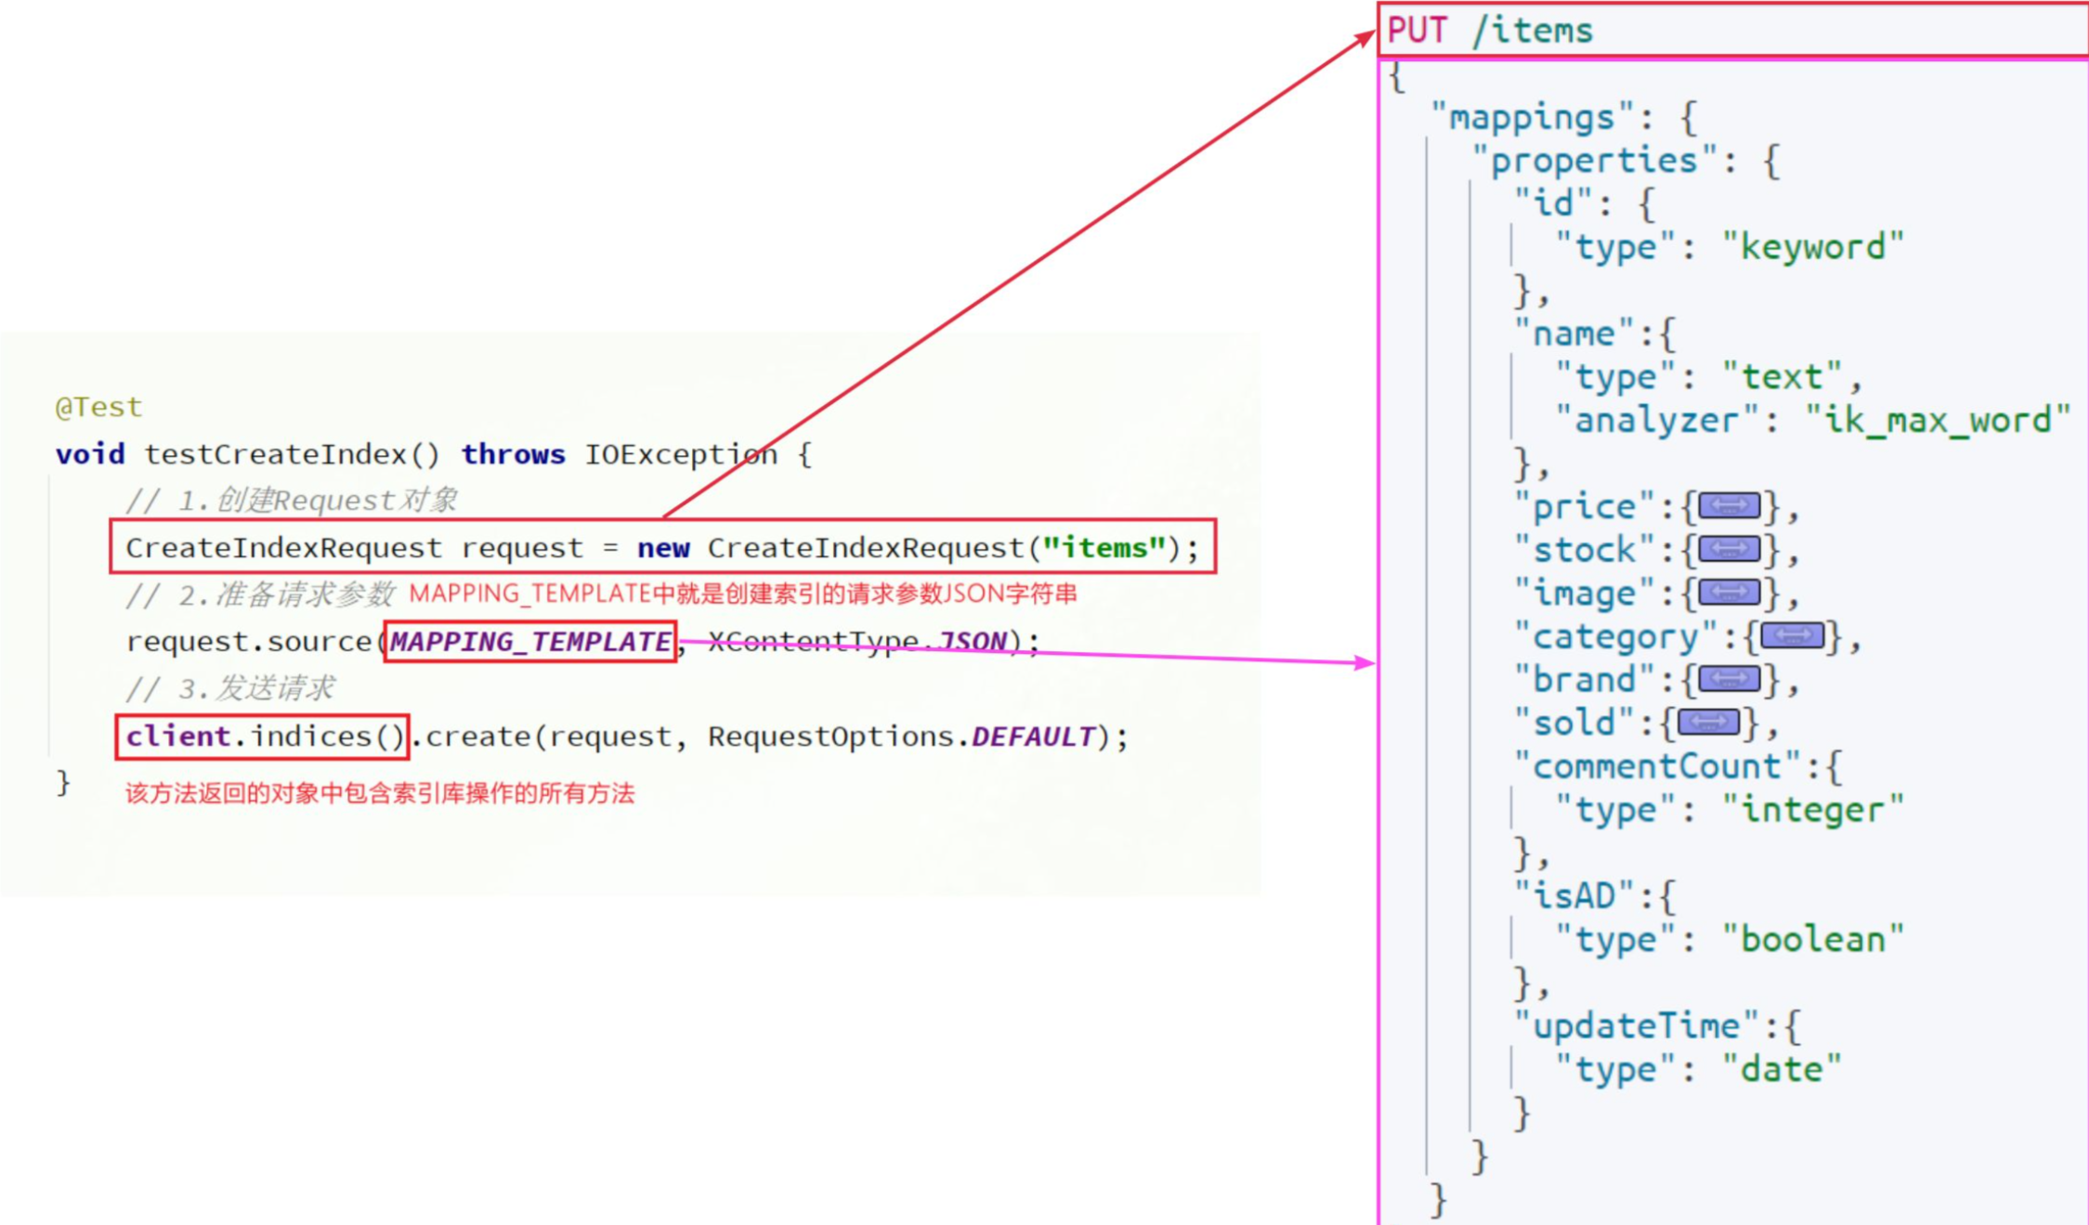2089x1225 pixels.
Task: Click the RequestOptions.DEFAULT argument
Action: pos(901,736)
